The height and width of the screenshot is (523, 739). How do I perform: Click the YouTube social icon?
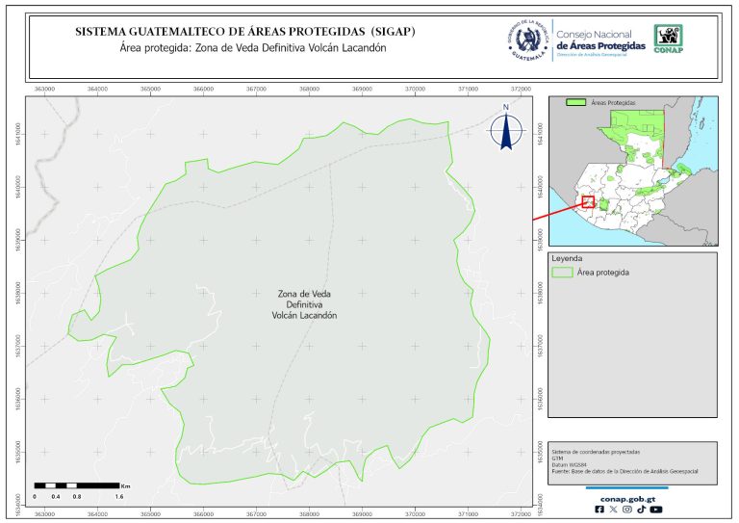656,510
